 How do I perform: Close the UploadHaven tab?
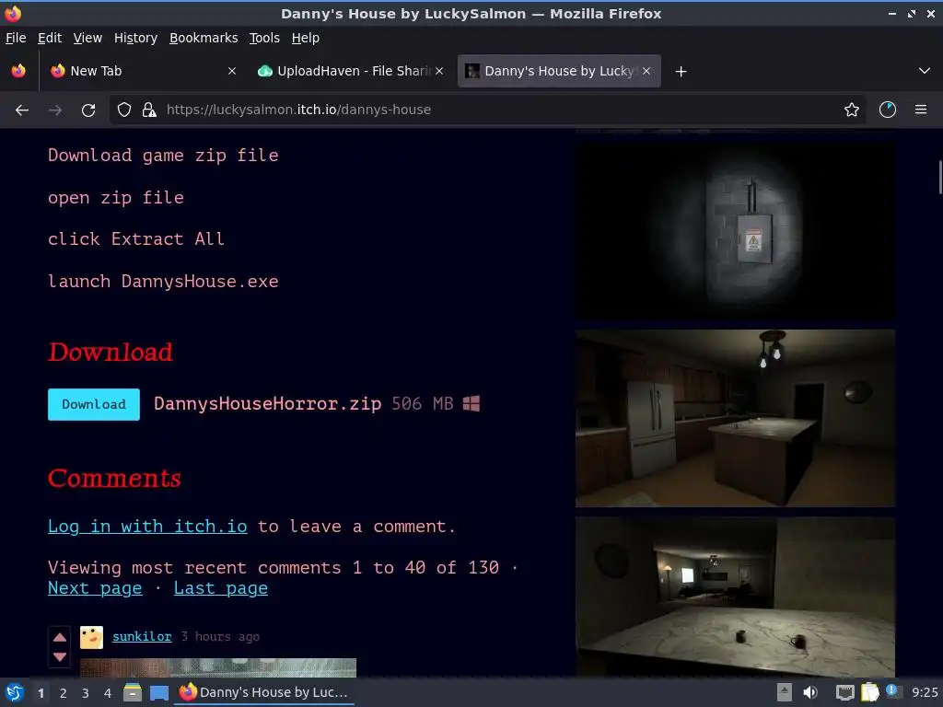pyautogui.click(x=439, y=71)
